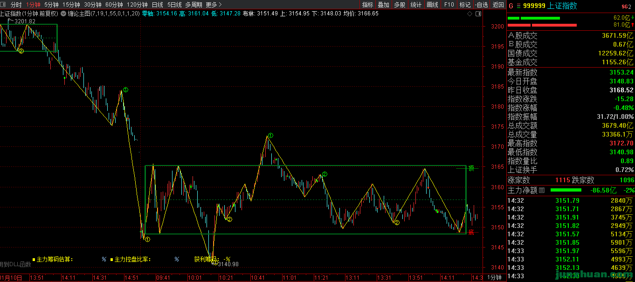This screenshot has height=282, width=635.
Task: Expand the 更多 more periods menu
Action: [x=214, y=5]
